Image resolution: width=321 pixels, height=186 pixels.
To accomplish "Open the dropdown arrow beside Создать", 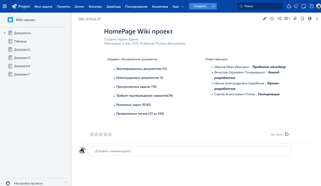I will pos(213,6).
